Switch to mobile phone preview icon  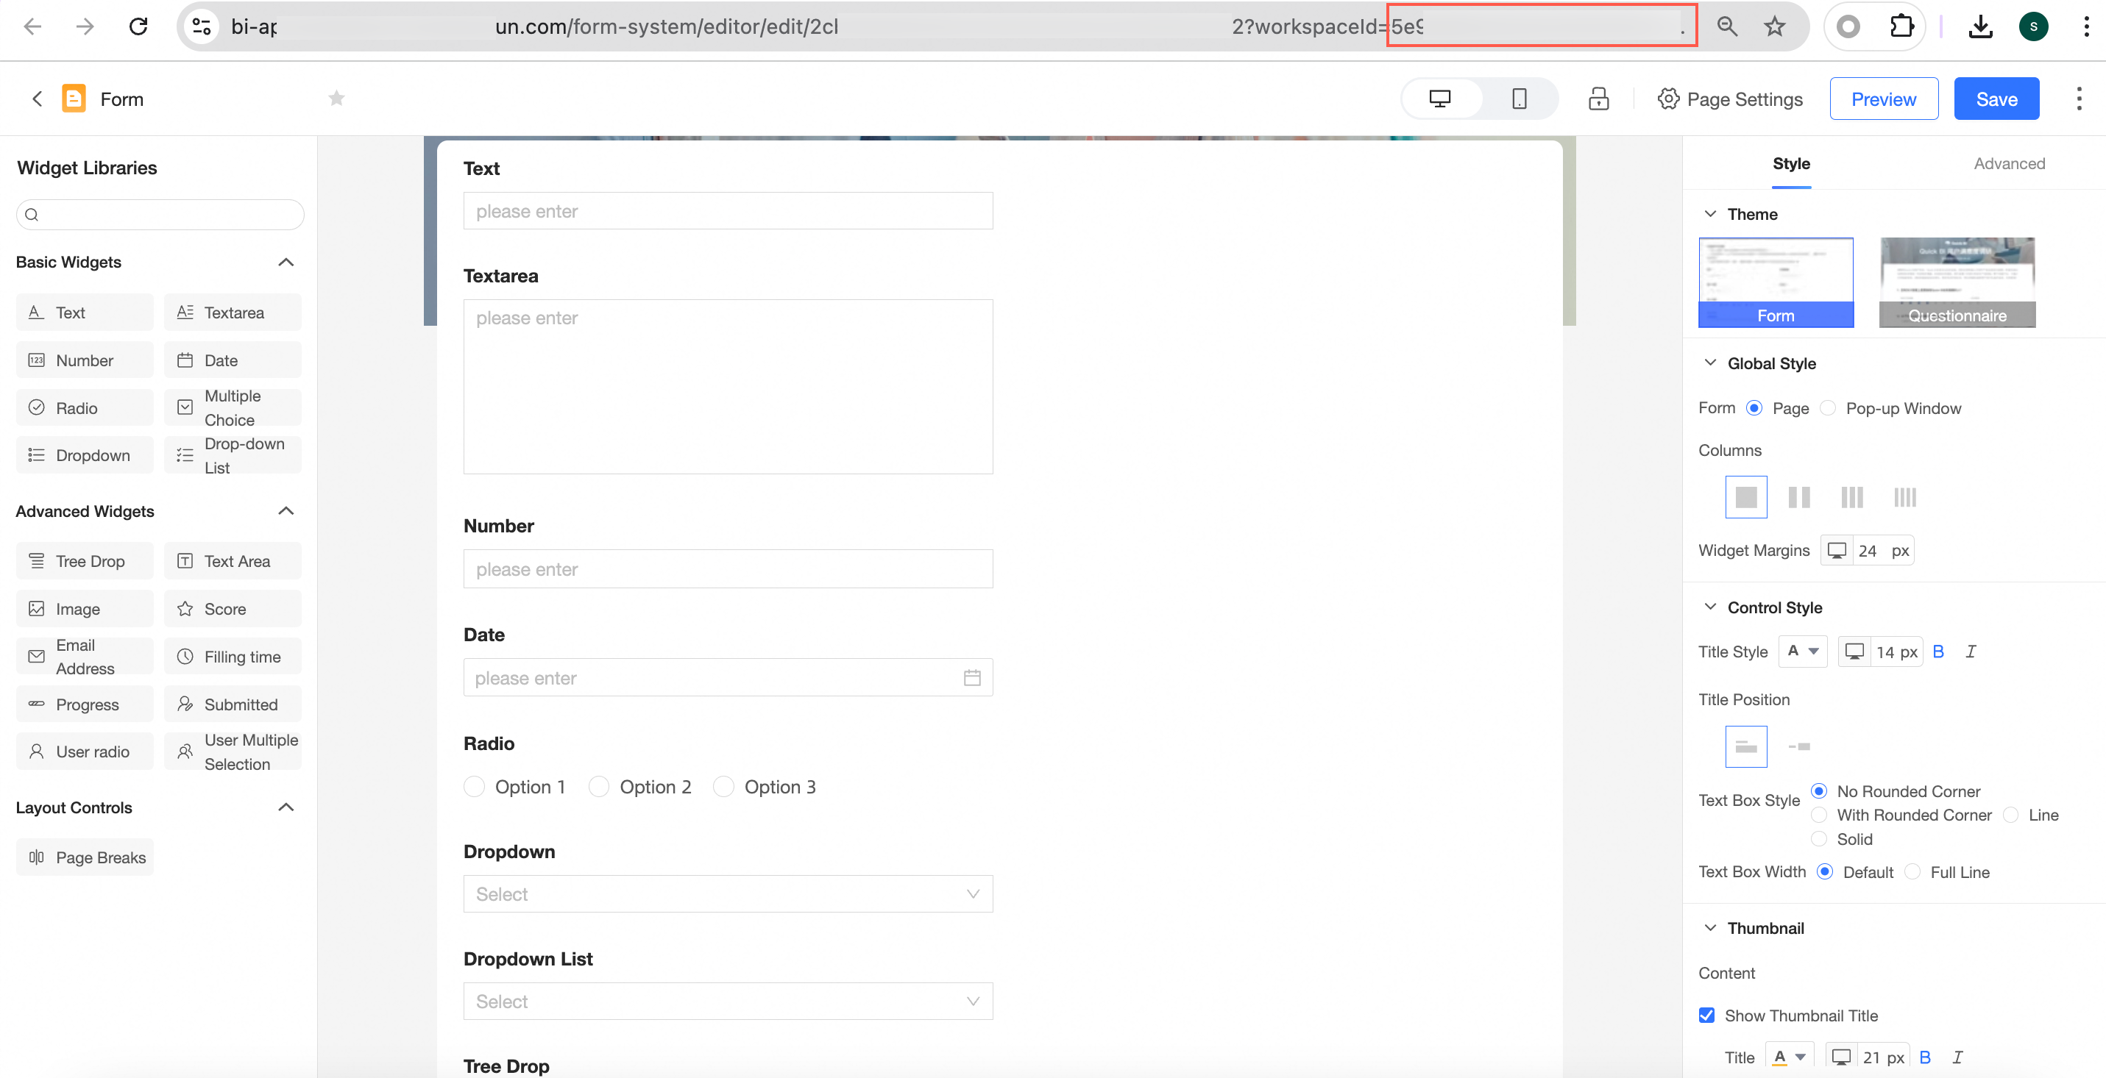[x=1518, y=99]
